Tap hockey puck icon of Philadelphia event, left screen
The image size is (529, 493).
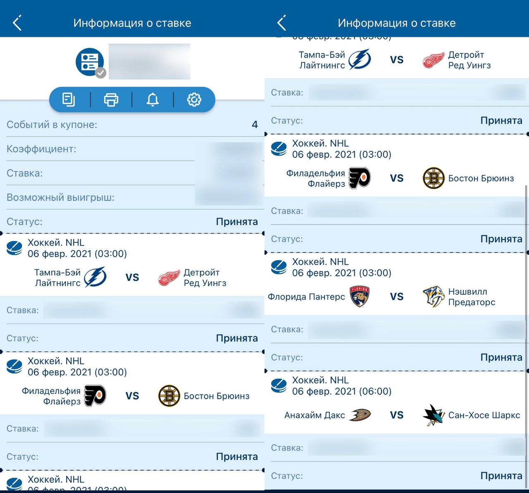pyautogui.click(x=14, y=367)
